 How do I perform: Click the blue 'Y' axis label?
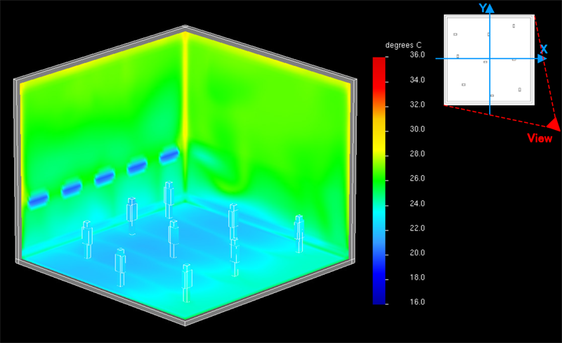[x=483, y=8]
